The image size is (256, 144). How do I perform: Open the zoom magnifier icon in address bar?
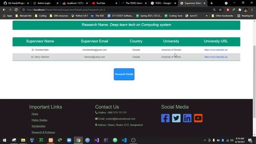(214, 10)
